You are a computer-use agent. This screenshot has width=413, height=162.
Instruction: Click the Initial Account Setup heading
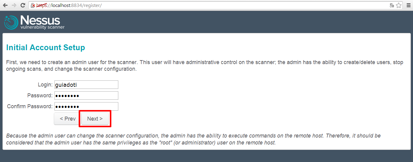(45, 47)
